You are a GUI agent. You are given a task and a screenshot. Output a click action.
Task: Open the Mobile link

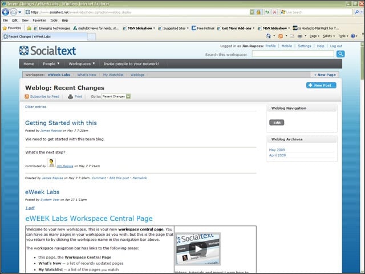[x=287, y=46]
